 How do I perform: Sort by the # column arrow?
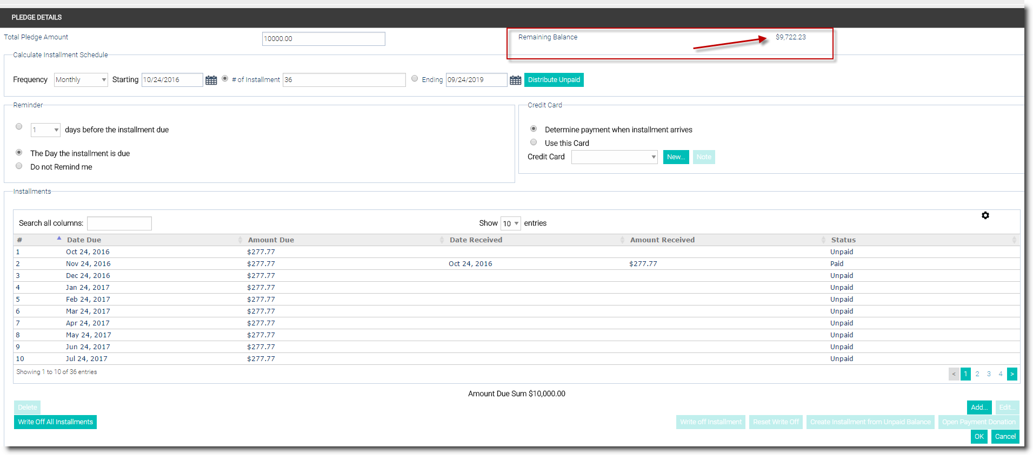tap(59, 239)
